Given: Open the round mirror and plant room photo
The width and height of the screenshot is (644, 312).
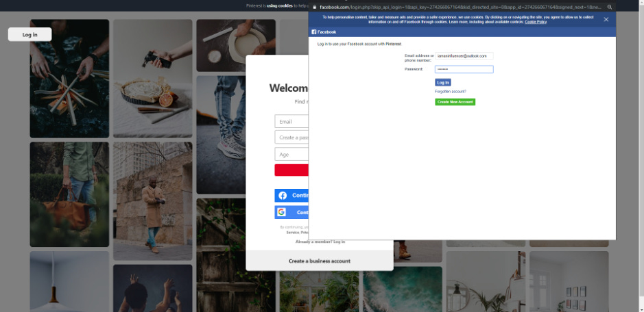Looking at the screenshot, I should point(486,282).
